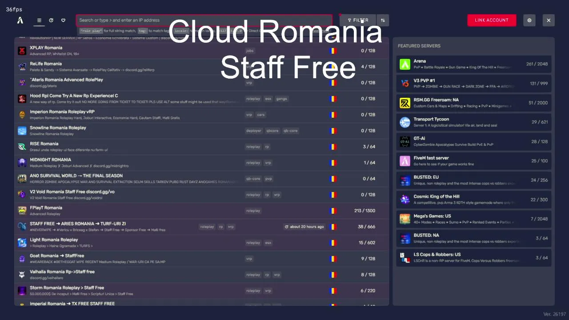Click the Snowline Romania server icon
This screenshot has height=320, width=569.
[x=22, y=131]
